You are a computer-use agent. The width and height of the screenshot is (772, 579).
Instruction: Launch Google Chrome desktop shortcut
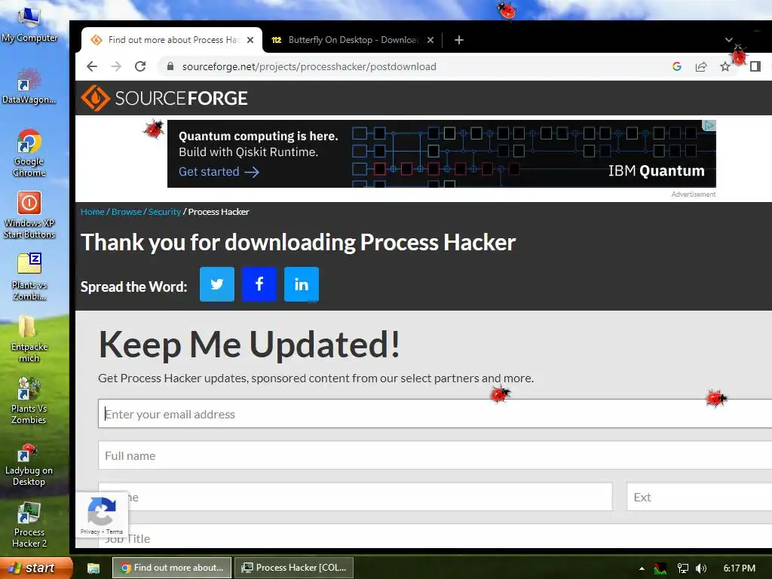[x=29, y=153]
